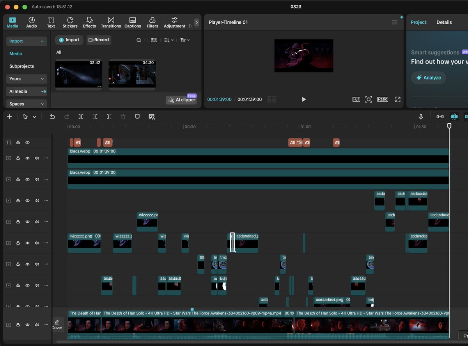The height and width of the screenshot is (346, 468).
Task: Switch to the Project tab
Action: pos(418,22)
